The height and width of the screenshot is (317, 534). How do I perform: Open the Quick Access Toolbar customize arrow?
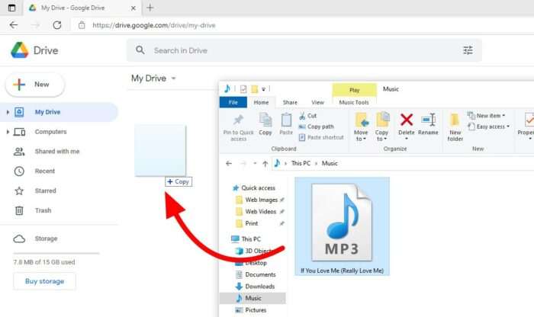(x=263, y=89)
